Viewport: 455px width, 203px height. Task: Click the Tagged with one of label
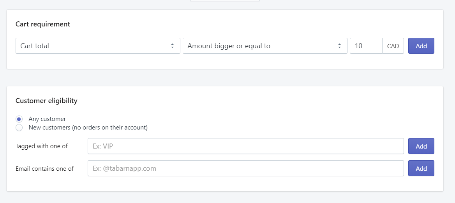coord(42,146)
